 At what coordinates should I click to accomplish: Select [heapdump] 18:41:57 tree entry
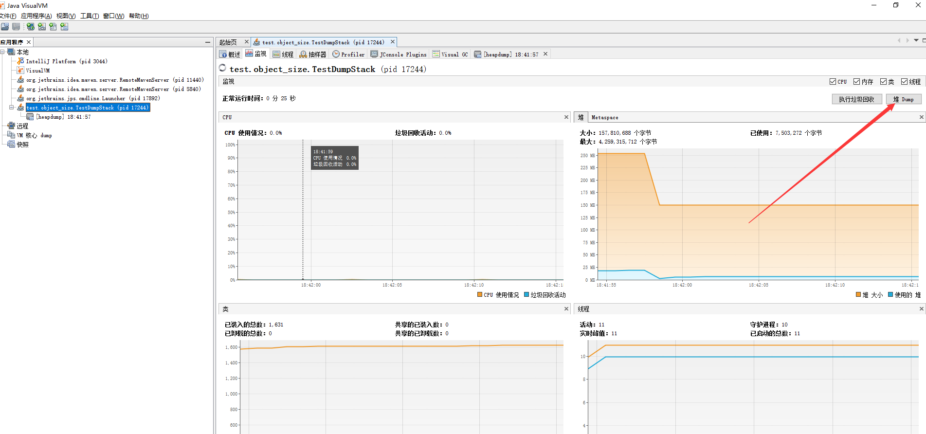tap(63, 117)
